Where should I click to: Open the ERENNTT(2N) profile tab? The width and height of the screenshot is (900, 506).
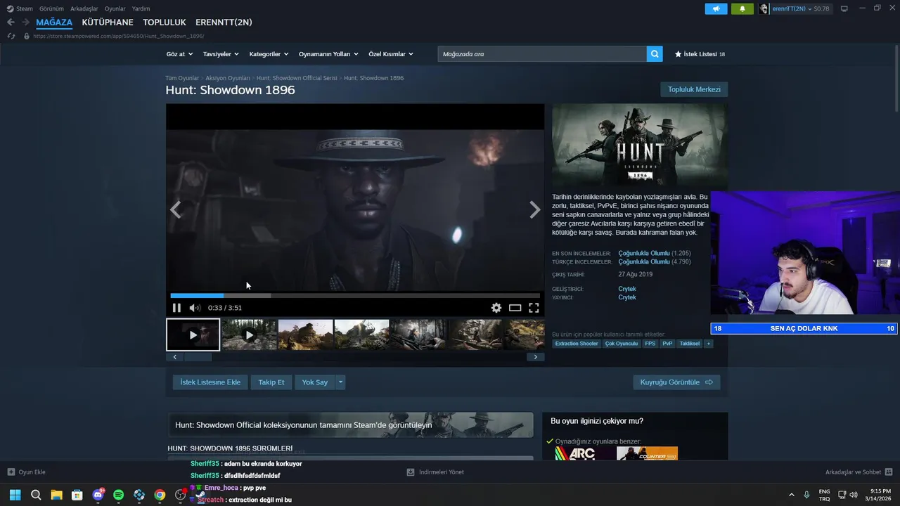224,22
